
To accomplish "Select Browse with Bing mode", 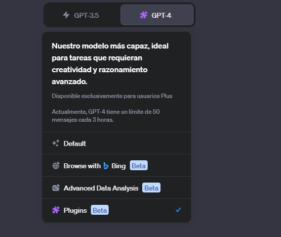I will tap(117, 165).
